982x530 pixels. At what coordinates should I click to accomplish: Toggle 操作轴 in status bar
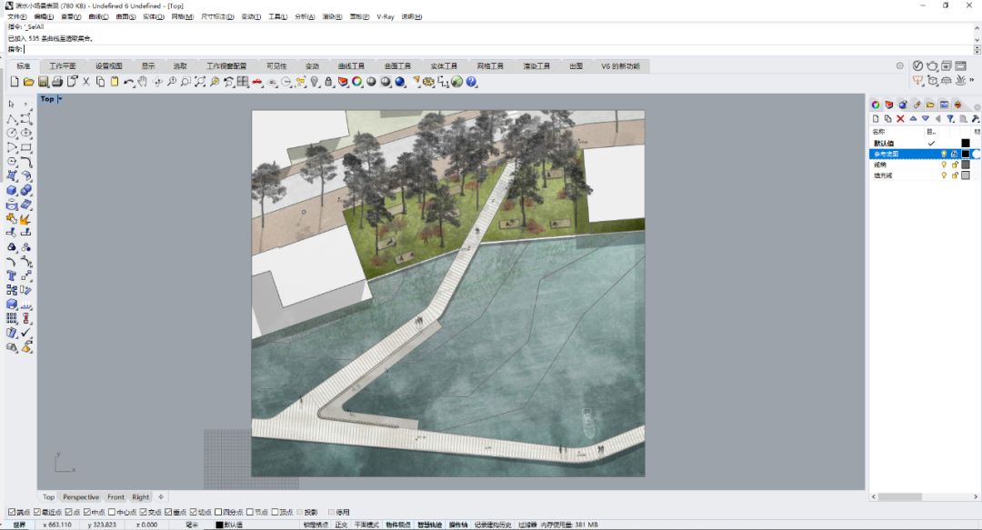[458, 525]
